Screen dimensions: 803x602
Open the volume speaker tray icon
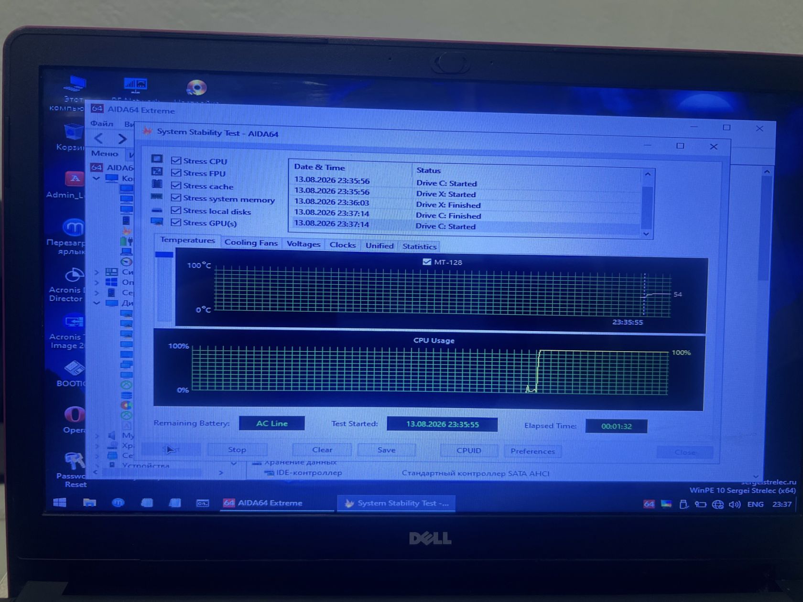point(734,505)
